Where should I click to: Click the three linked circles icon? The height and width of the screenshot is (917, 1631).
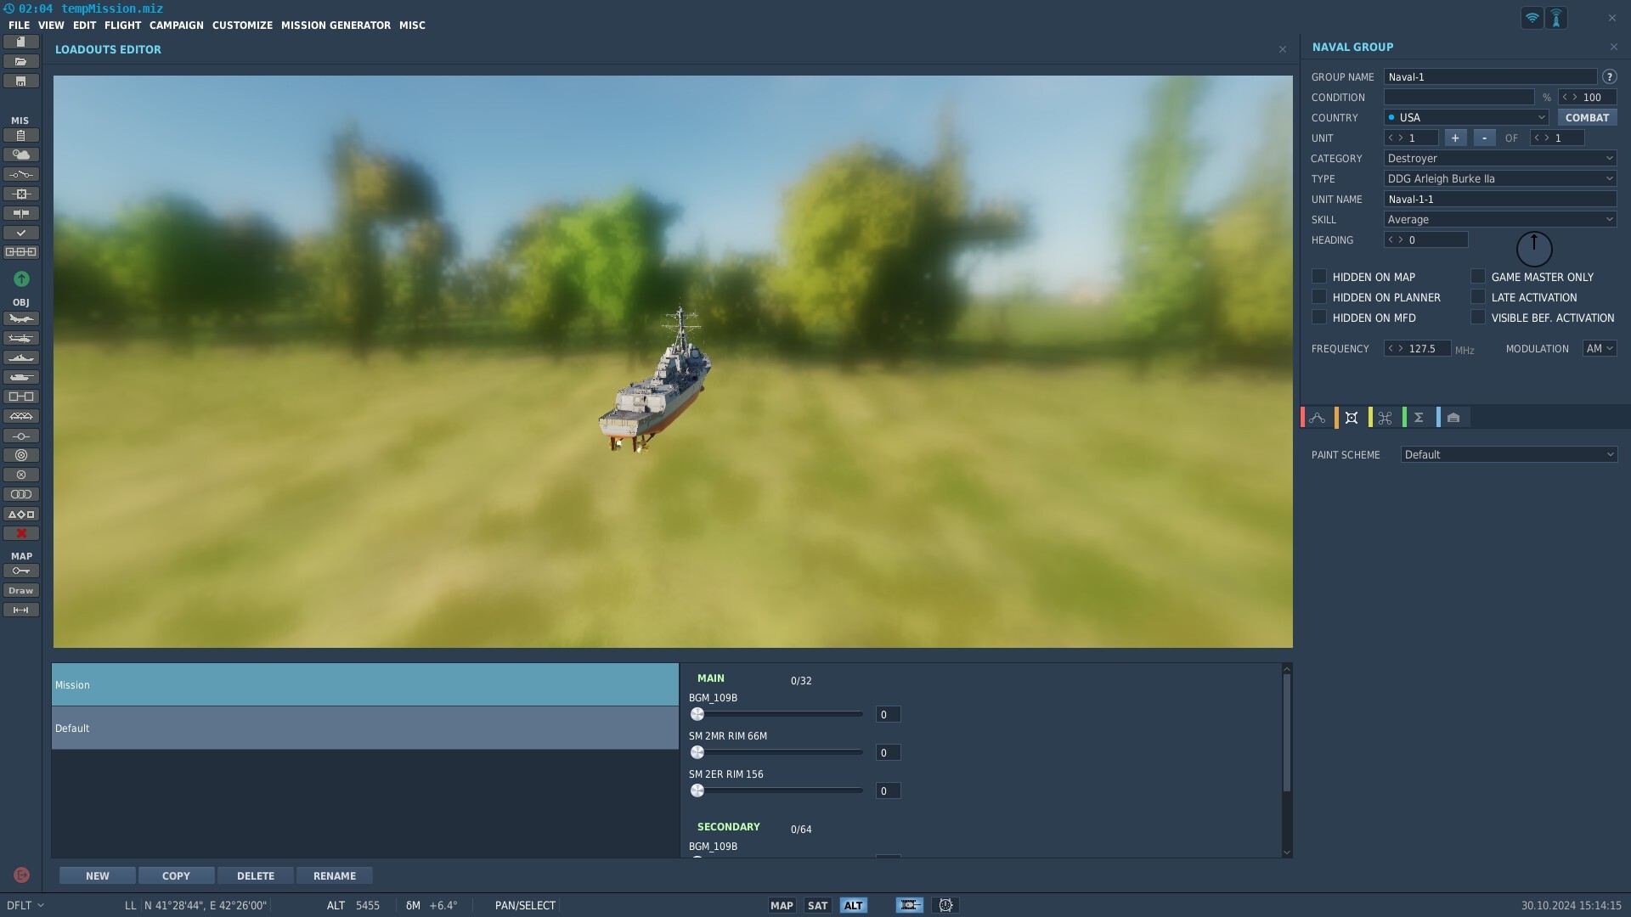pos(21,494)
